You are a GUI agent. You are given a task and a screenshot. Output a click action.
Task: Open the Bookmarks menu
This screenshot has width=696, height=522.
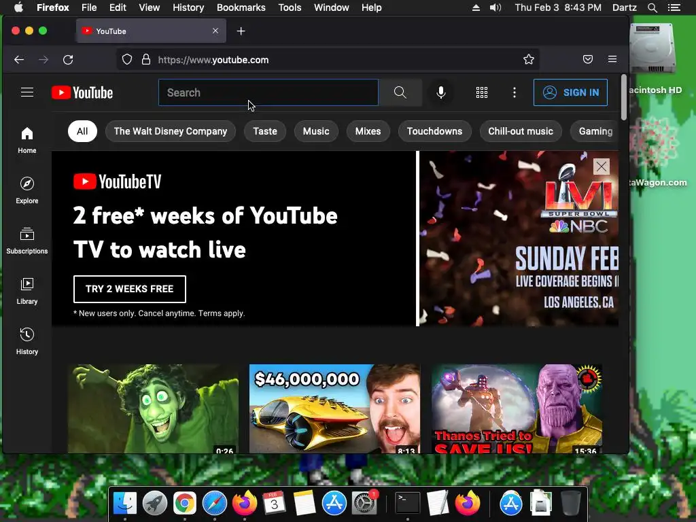[241, 7]
